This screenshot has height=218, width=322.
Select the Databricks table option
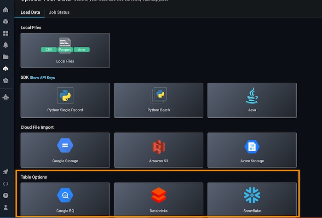[x=159, y=200]
